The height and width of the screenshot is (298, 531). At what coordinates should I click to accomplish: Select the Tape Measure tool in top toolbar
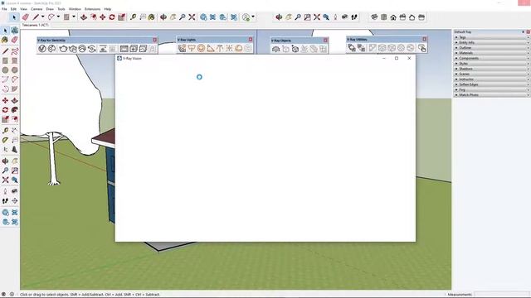(x=133, y=17)
